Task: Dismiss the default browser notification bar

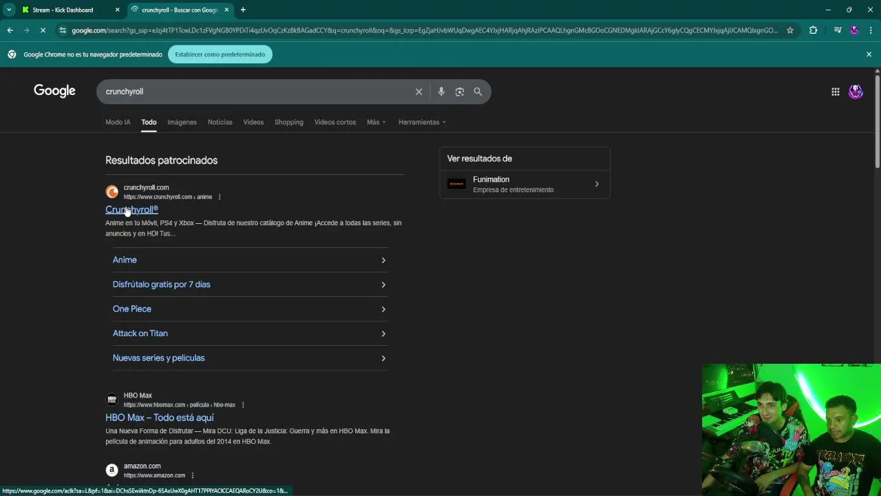Action: click(x=869, y=54)
